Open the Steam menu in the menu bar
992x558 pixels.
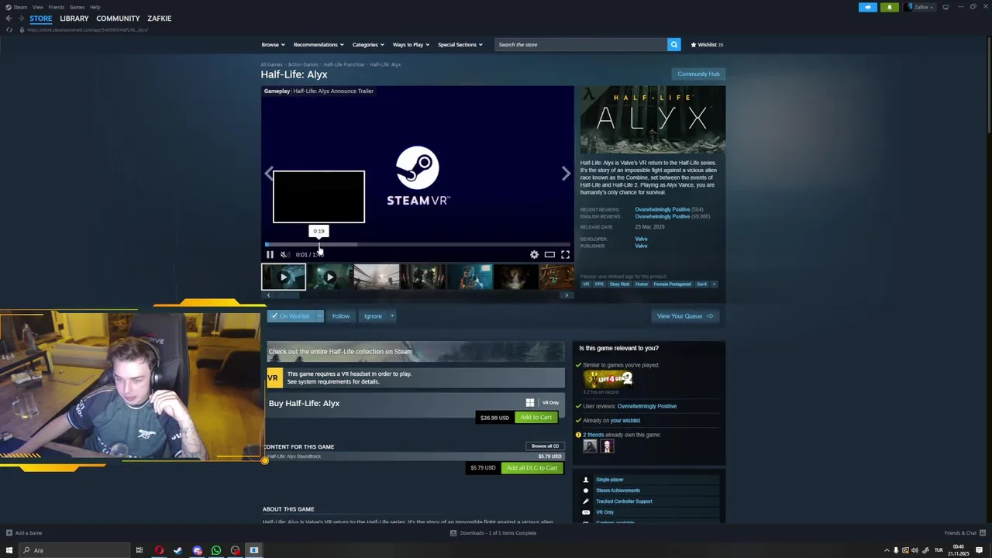tap(19, 7)
